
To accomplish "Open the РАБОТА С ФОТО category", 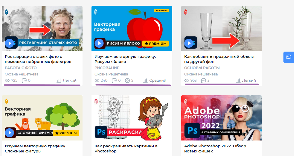I will click(x=21, y=68).
